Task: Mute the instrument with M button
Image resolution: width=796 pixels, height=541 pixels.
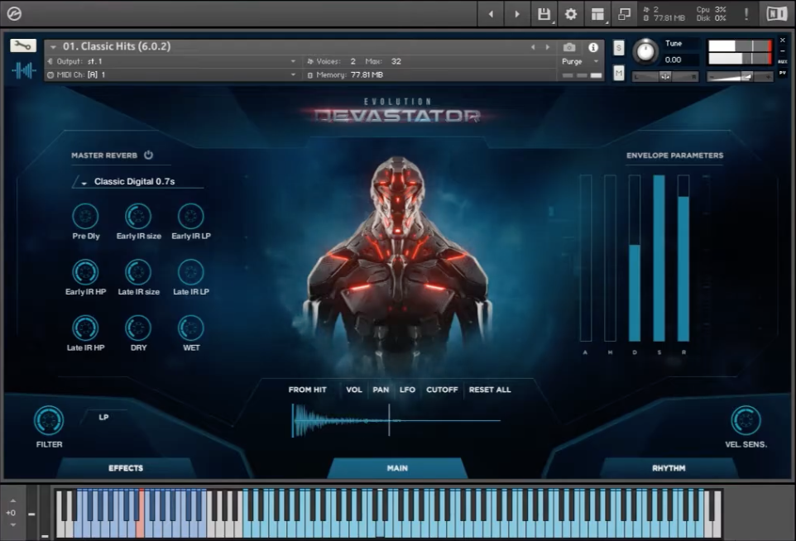Action: 618,74
